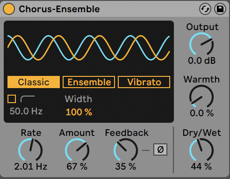Screen dimensions: 230x179
Task: Click the Output knob
Action: coord(201,44)
